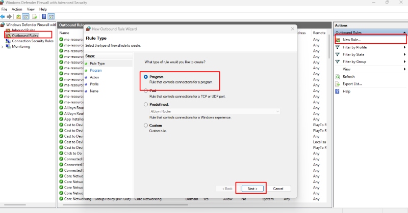The height and width of the screenshot is (213, 408).
Task: Open the View menu in menu bar
Action: point(31,9)
